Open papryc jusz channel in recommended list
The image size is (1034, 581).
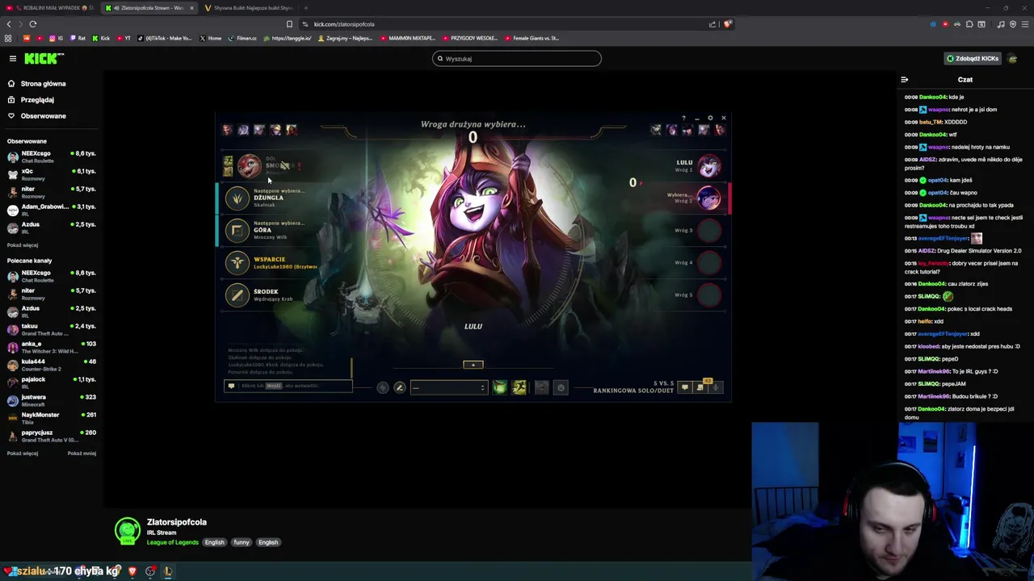[52, 436]
